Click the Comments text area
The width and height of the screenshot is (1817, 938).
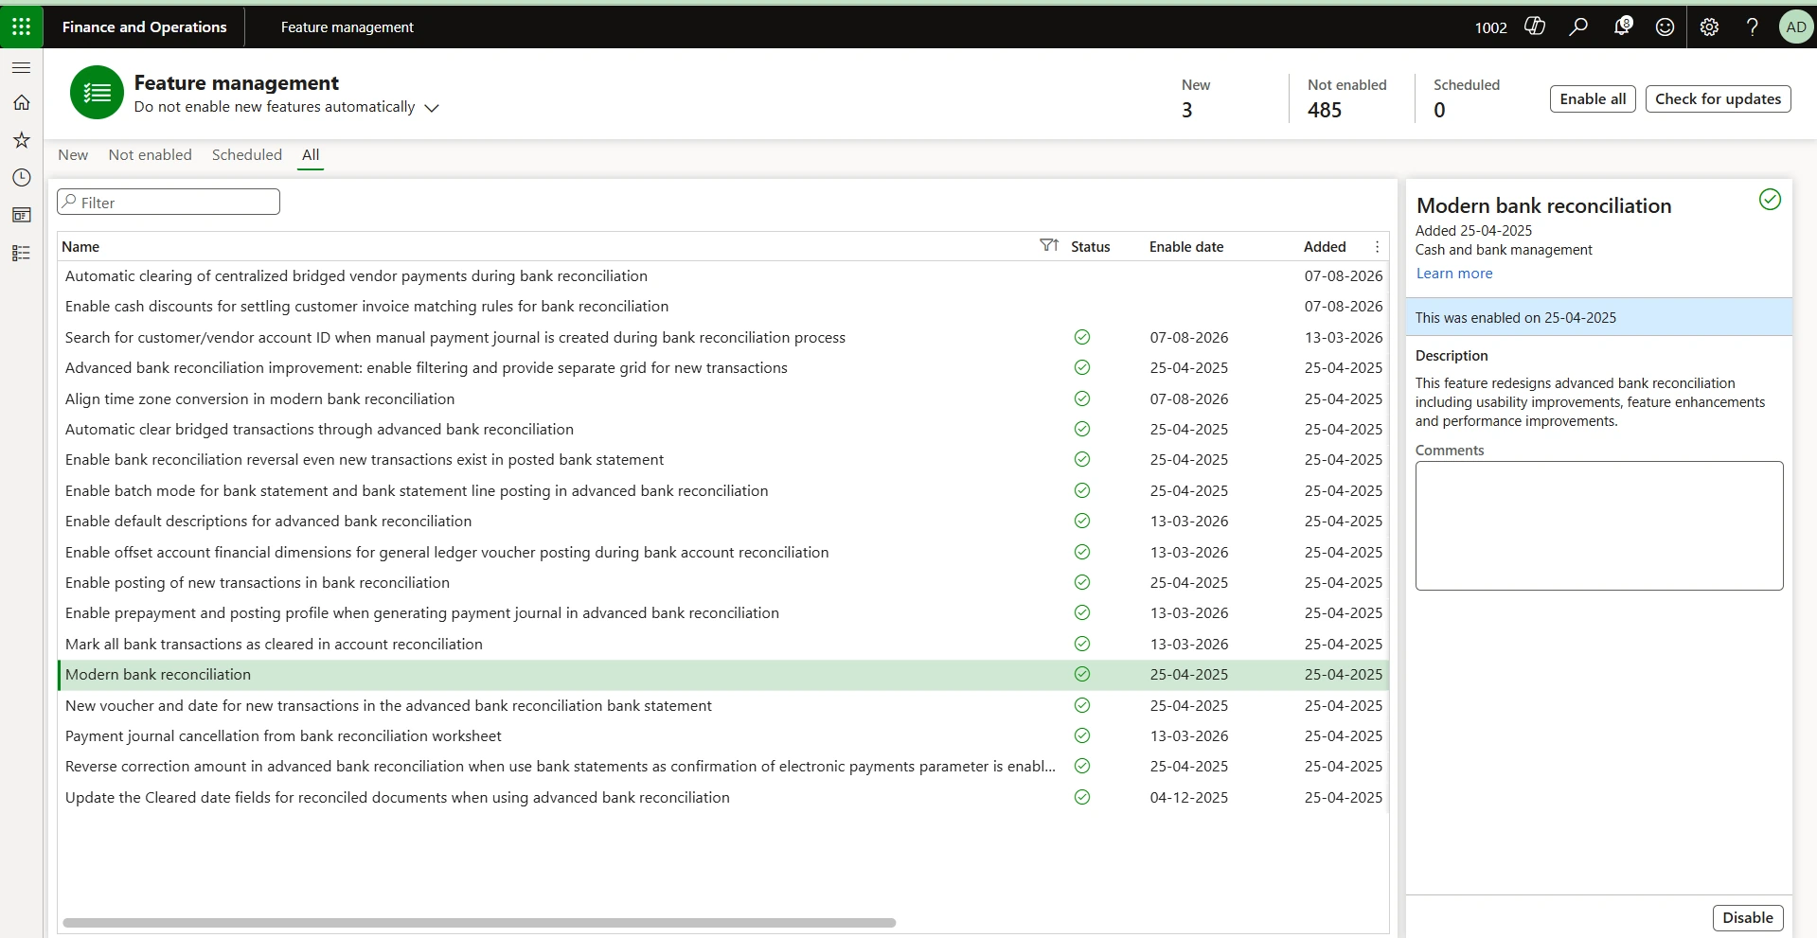pyautogui.click(x=1599, y=525)
